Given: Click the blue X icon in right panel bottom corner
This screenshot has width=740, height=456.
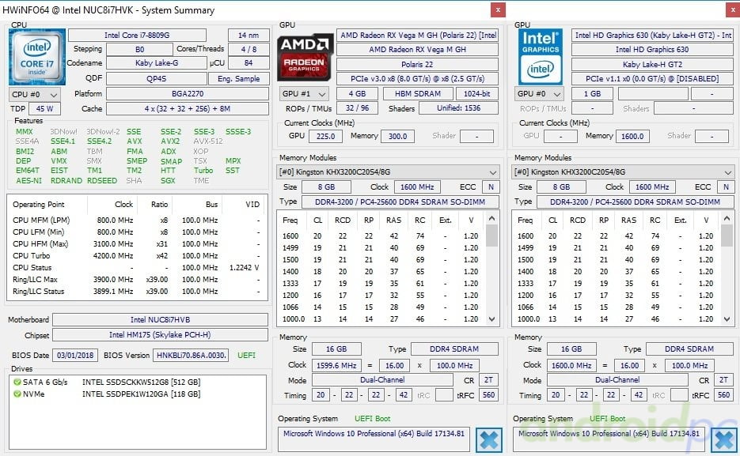Looking at the screenshot, I should click(x=723, y=439).
